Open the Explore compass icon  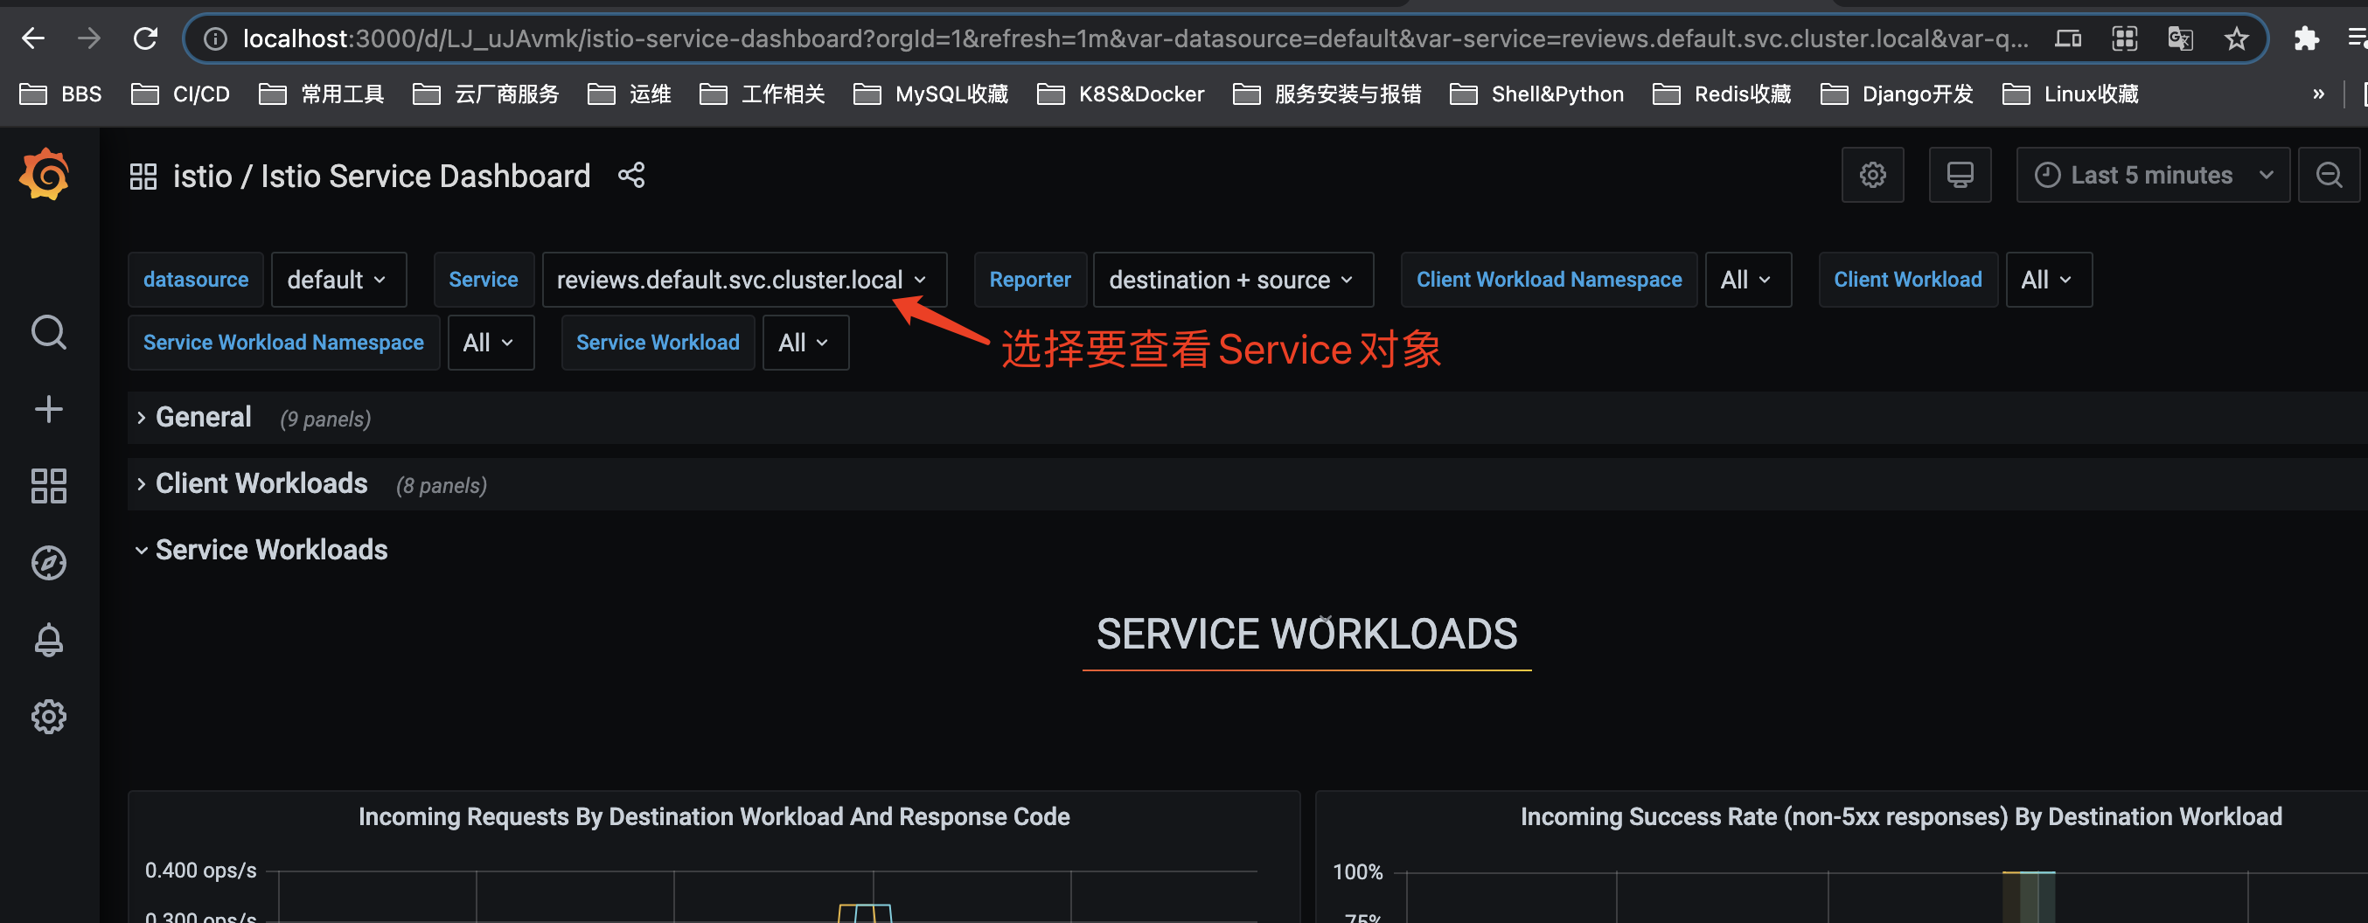click(49, 563)
